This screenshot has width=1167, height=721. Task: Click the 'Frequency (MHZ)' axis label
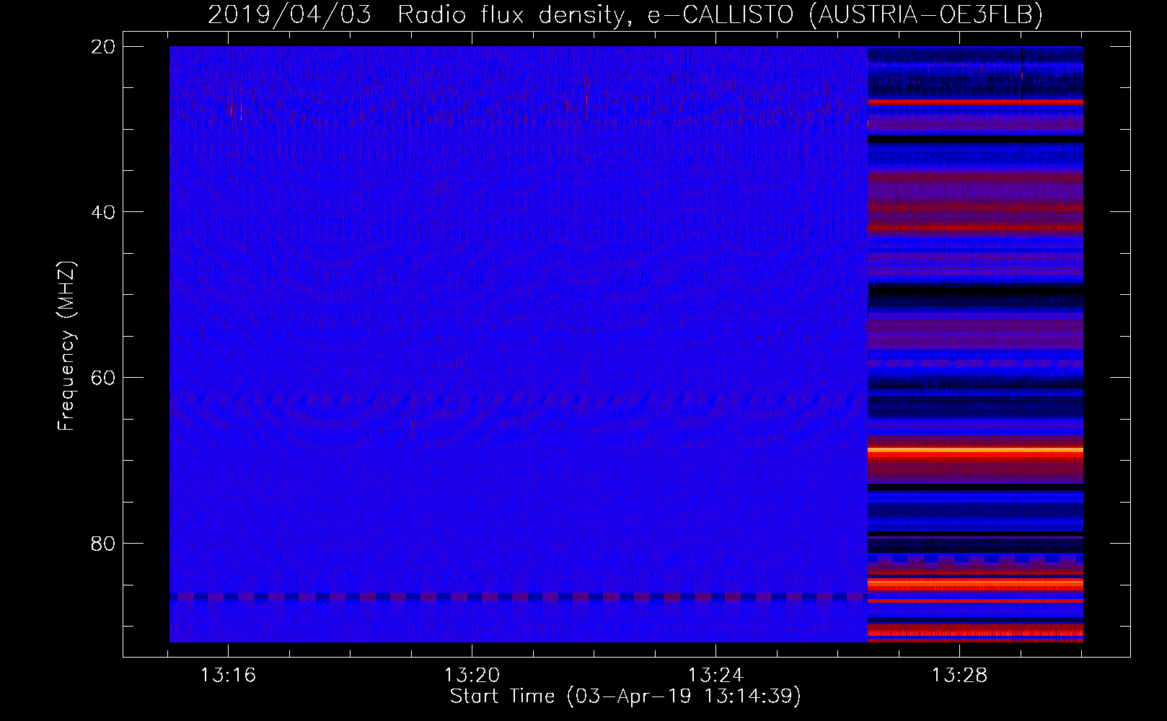point(66,346)
